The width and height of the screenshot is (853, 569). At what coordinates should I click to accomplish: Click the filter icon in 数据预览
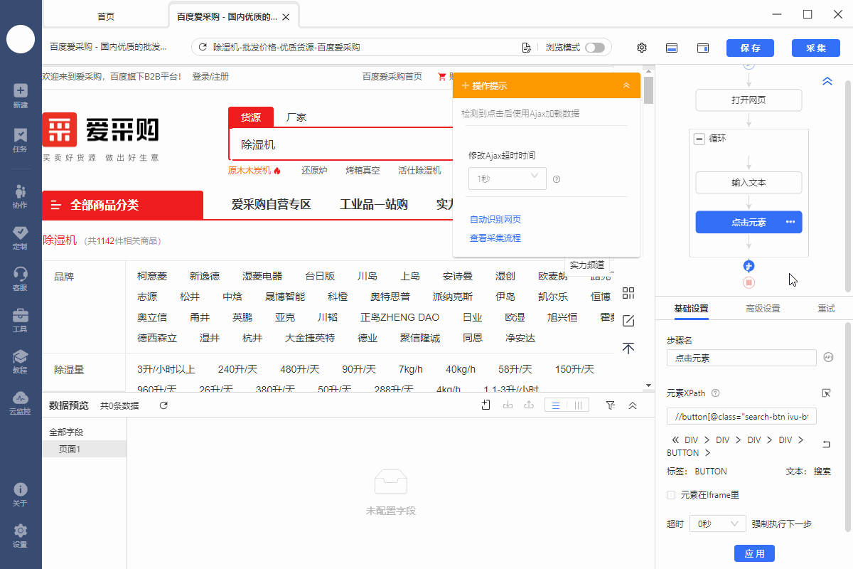[x=611, y=405]
